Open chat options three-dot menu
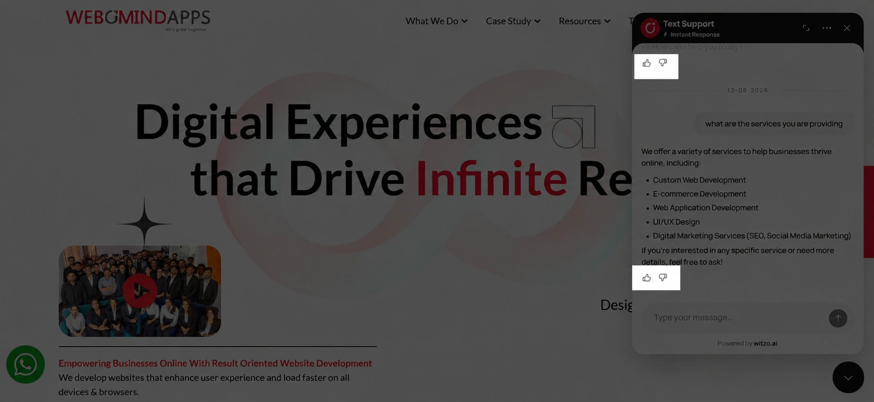Image resolution: width=874 pixels, height=402 pixels. point(826,28)
